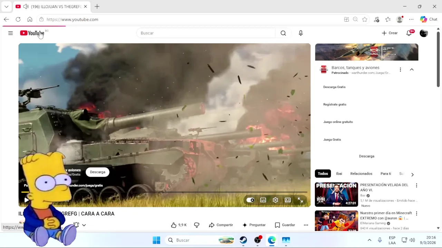
Task: Open options for Minecraft EXTREMO video
Action: (416, 214)
